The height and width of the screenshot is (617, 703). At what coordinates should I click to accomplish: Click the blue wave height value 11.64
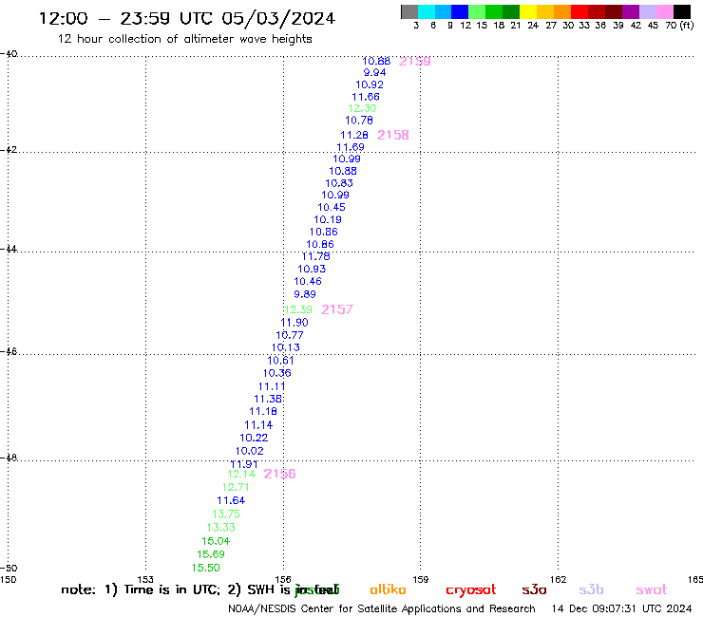point(231,500)
